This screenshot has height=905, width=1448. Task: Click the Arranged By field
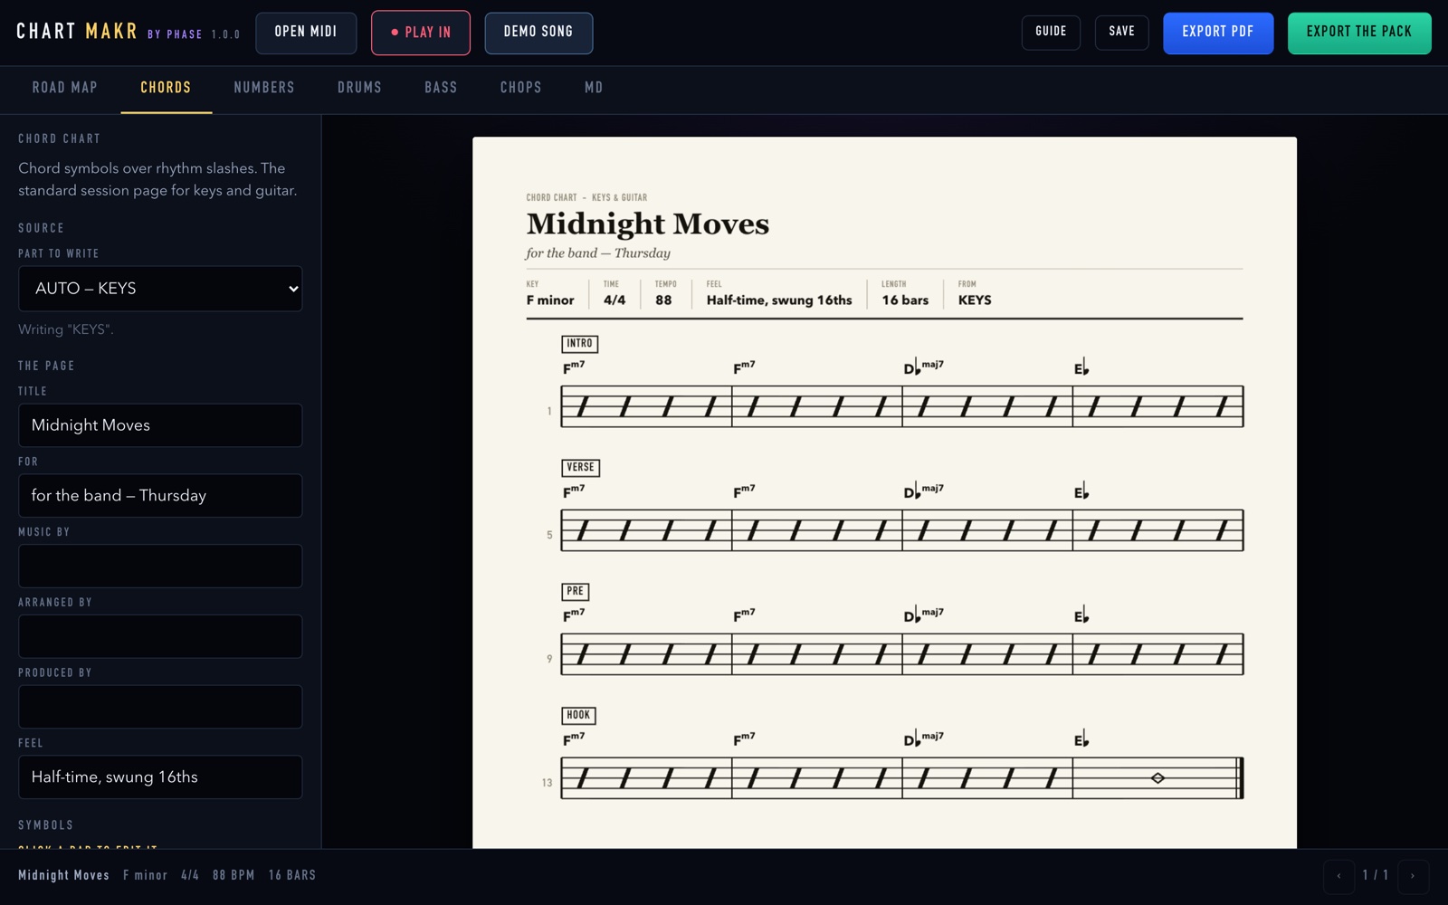160,637
